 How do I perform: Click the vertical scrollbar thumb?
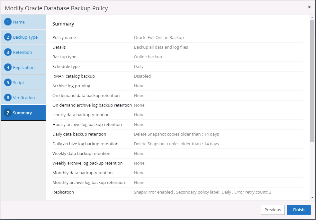point(312,81)
